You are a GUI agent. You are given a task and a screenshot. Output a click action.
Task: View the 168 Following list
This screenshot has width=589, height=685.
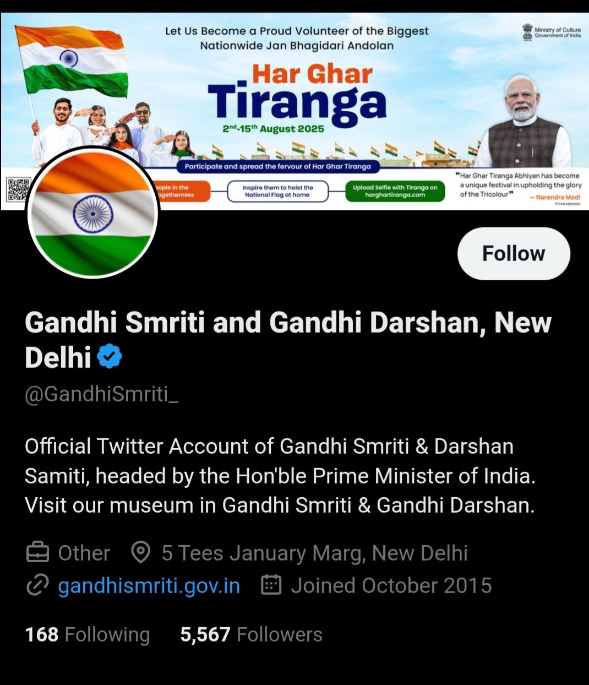pos(88,634)
